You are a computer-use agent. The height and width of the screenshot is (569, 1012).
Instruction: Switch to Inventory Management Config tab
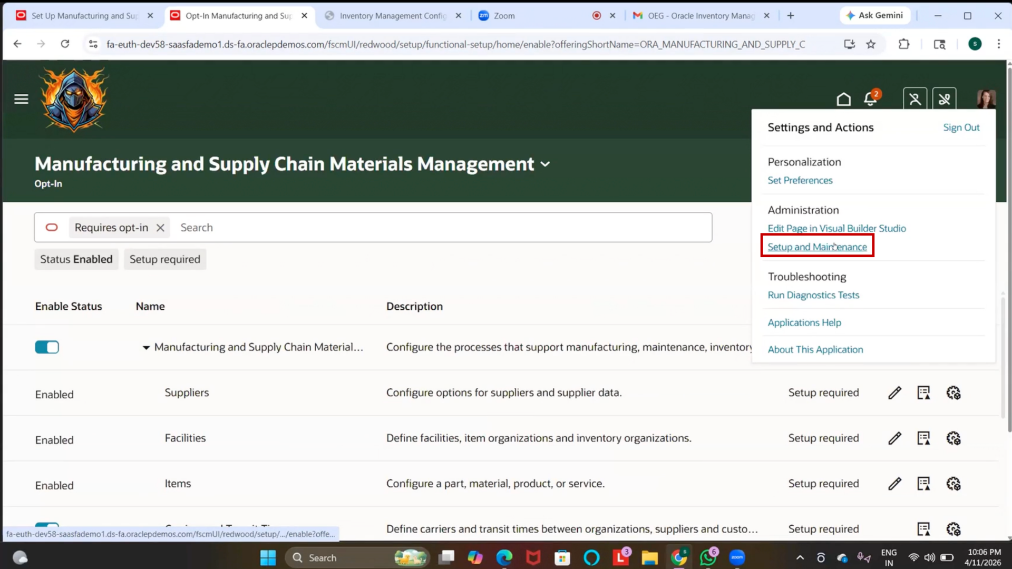[x=393, y=16]
